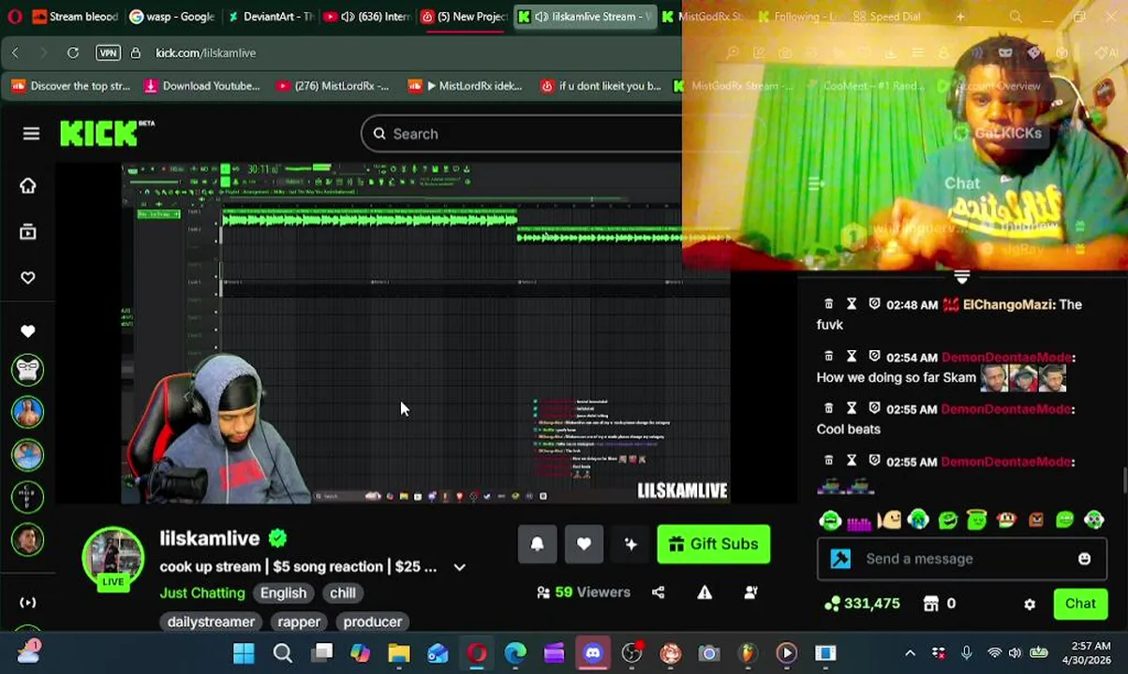
Task: Switch to the DeviantArt browser tab
Action: (x=270, y=16)
